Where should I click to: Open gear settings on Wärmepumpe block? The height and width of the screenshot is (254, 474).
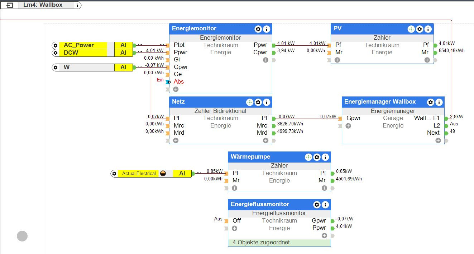click(317, 157)
